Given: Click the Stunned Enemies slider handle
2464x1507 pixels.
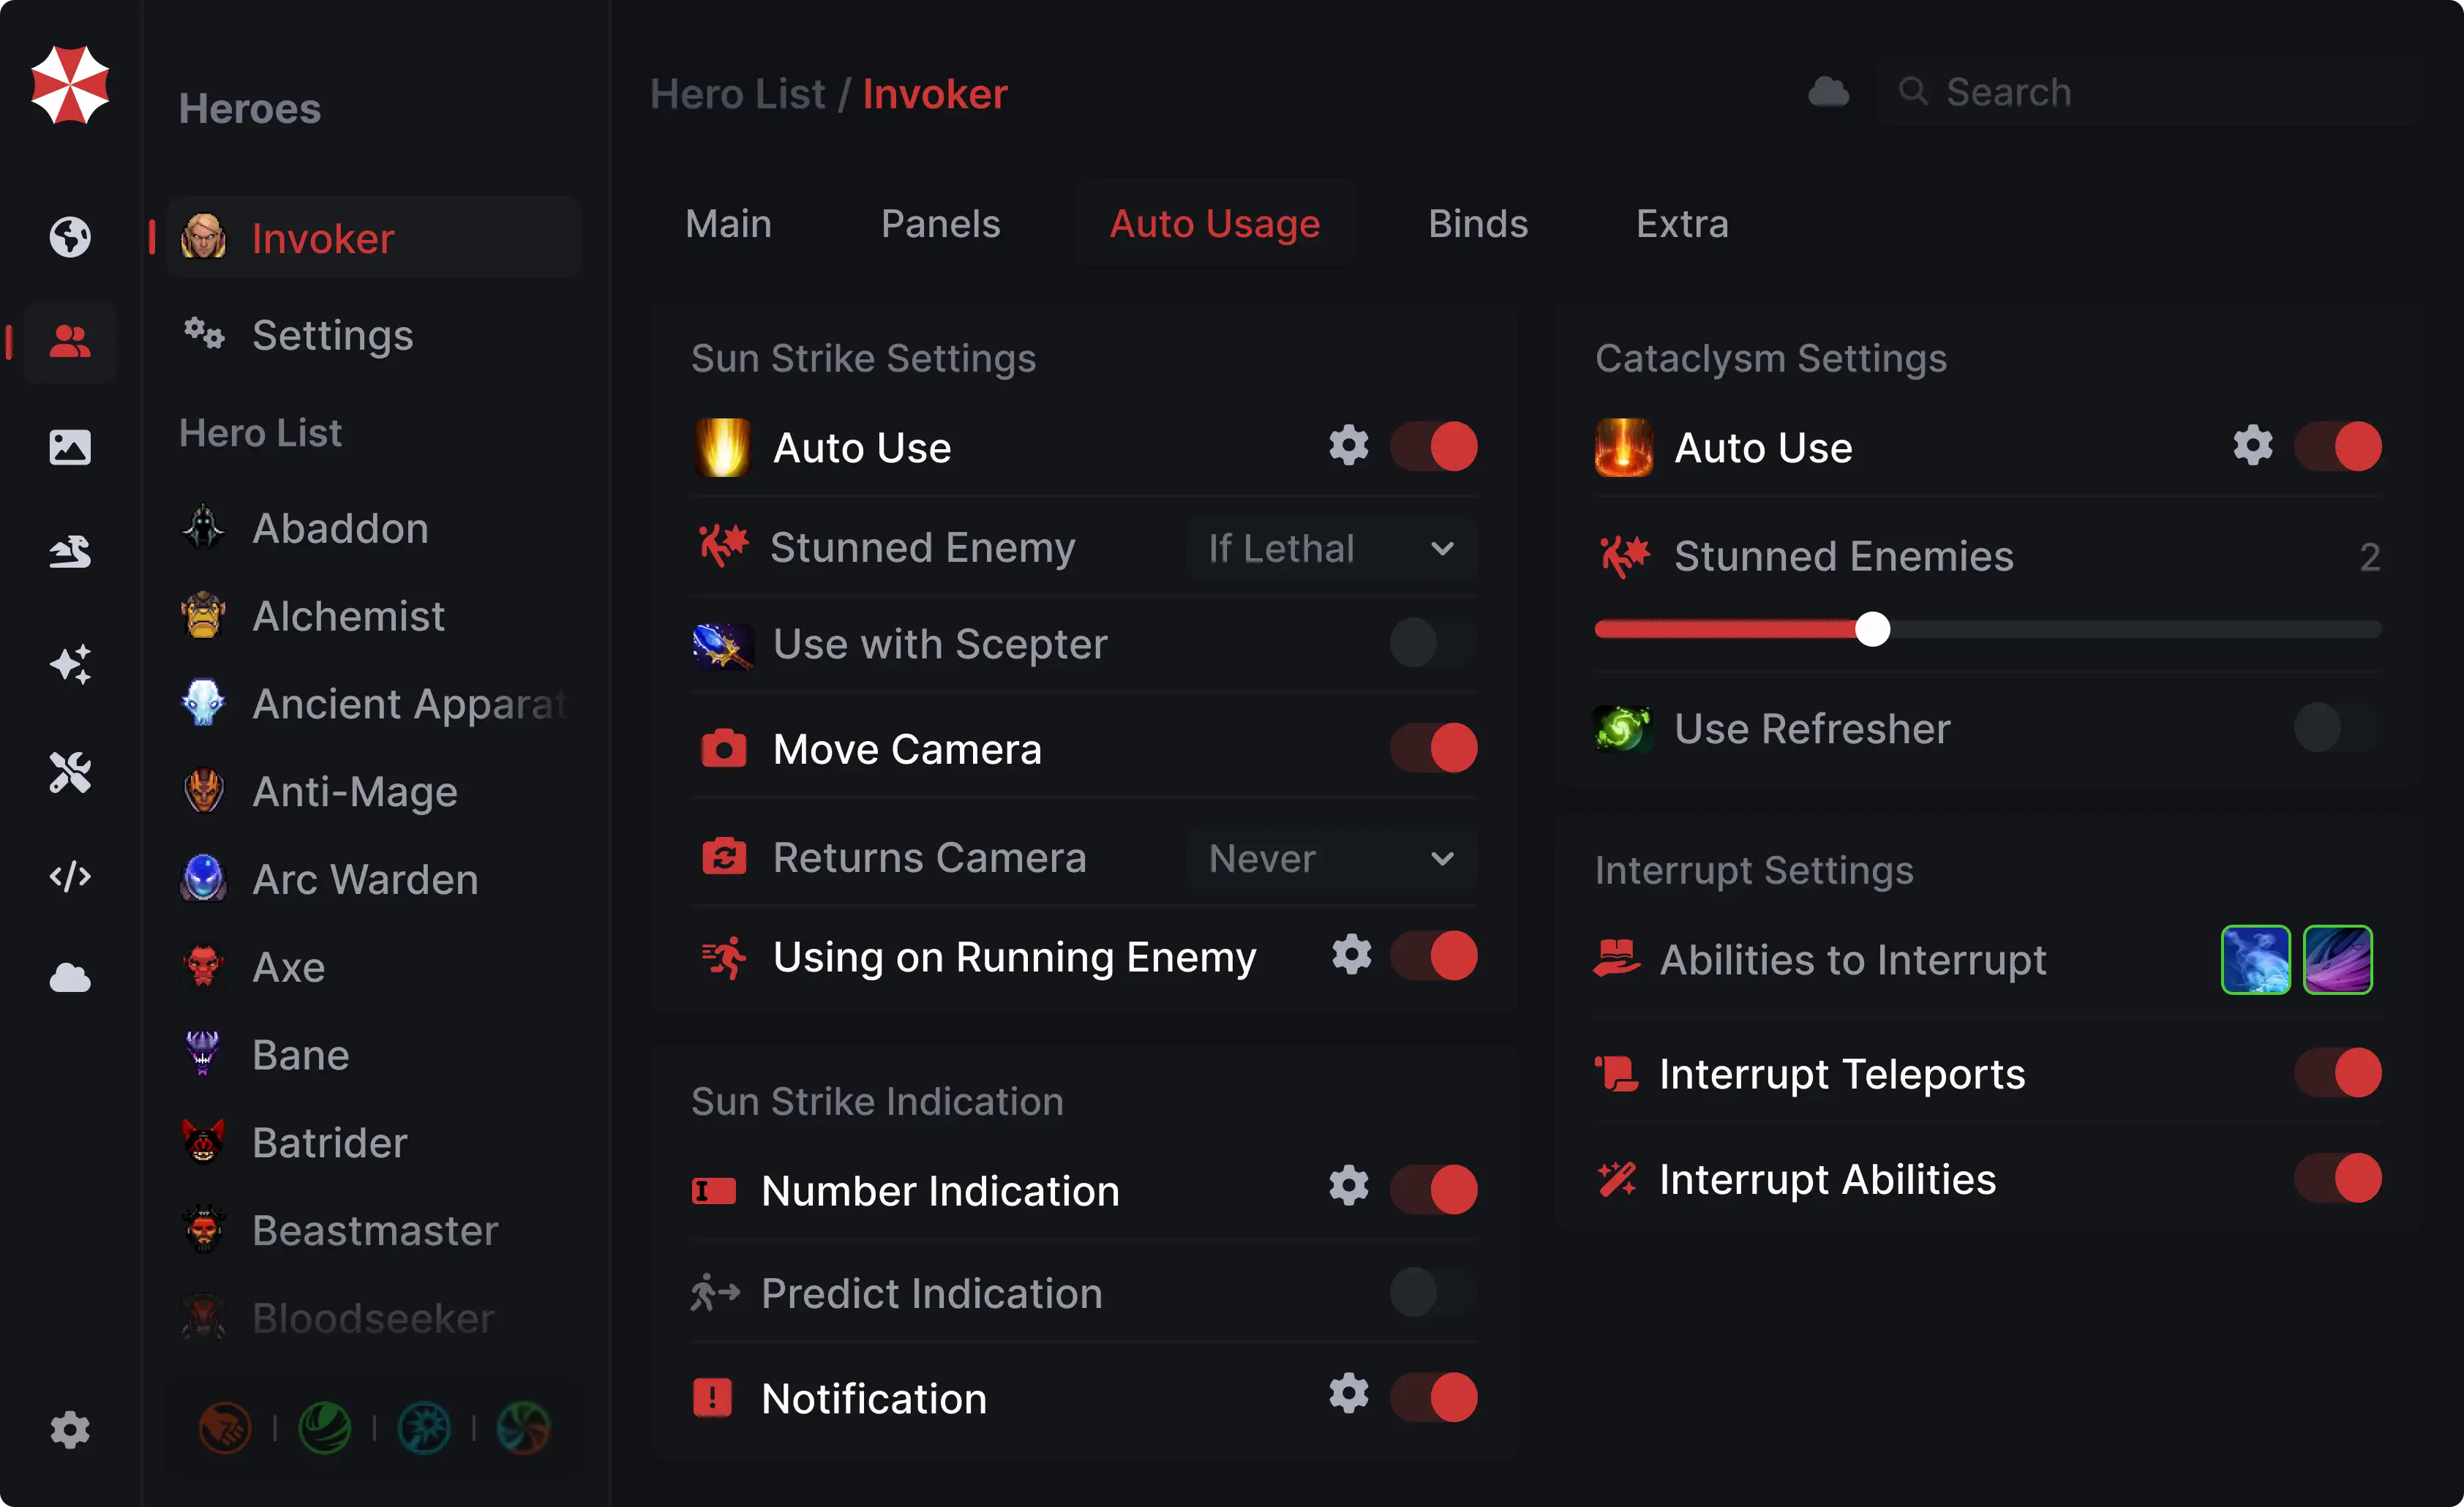Looking at the screenshot, I should 1872,629.
